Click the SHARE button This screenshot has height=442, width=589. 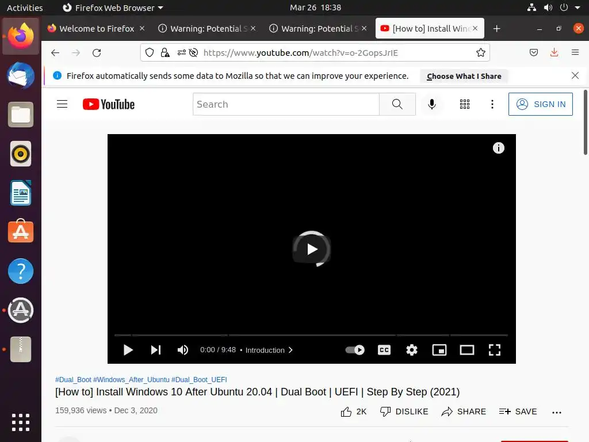(x=464, y=412)
